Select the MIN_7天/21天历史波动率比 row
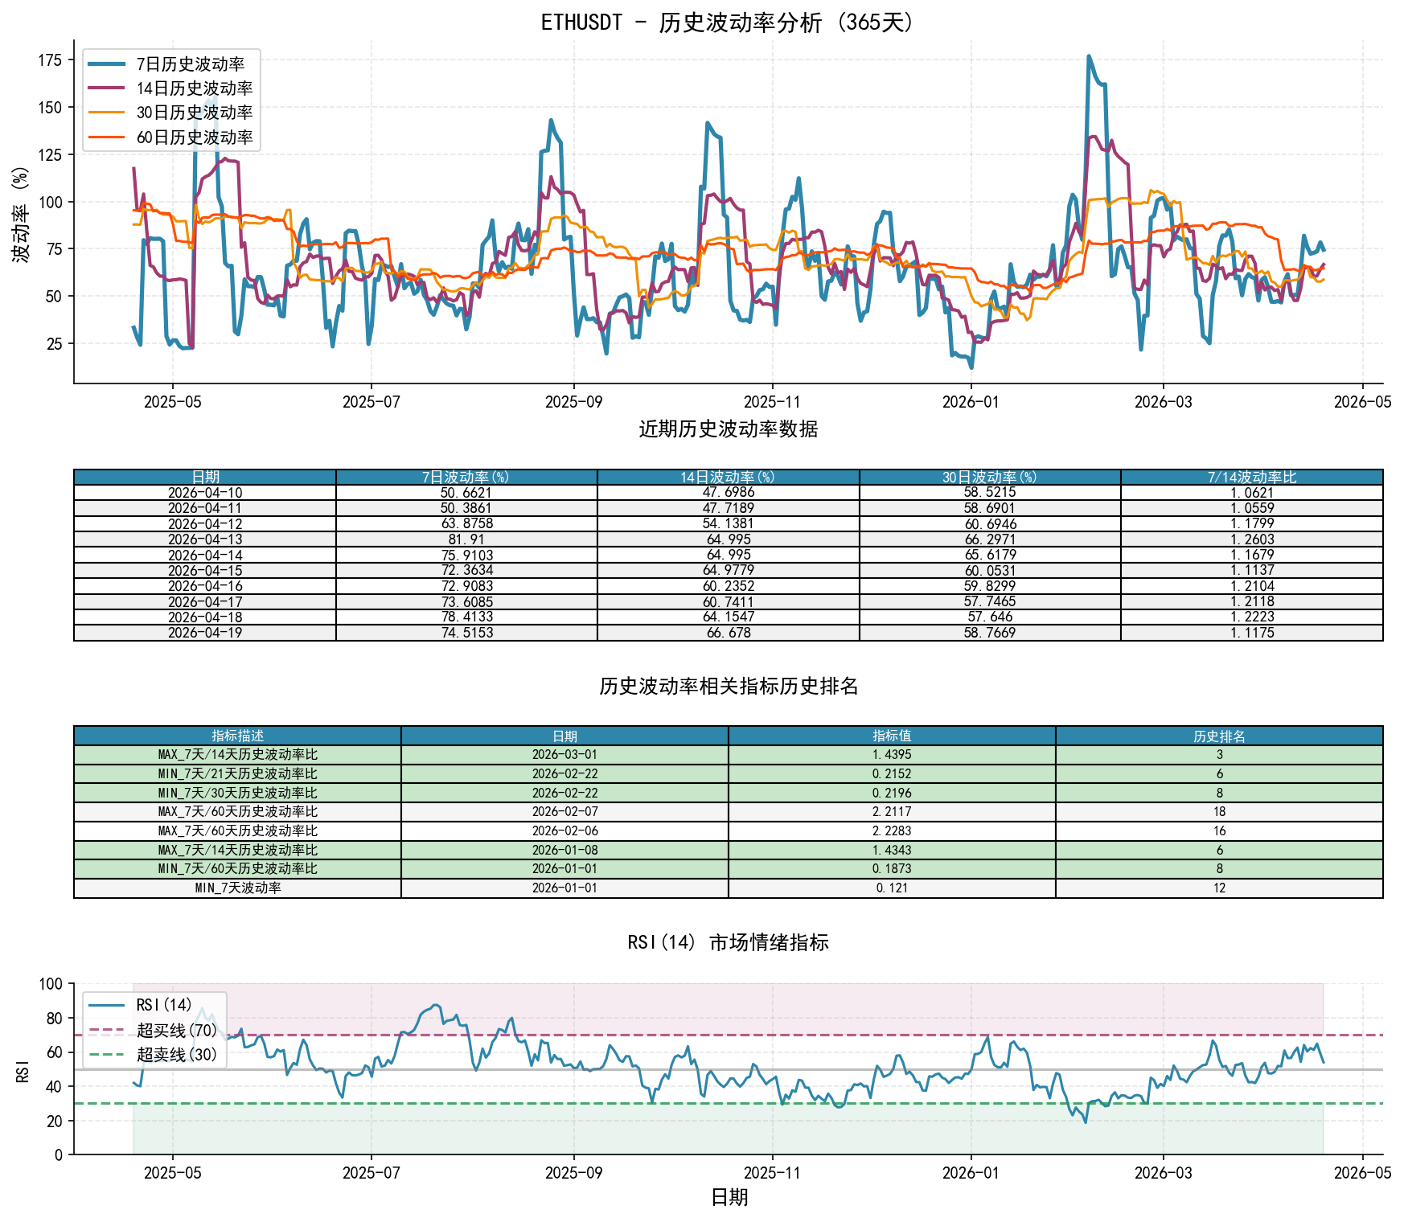Image resolution: width=1404 pixels, height=1218 pixels. (729, 773)
